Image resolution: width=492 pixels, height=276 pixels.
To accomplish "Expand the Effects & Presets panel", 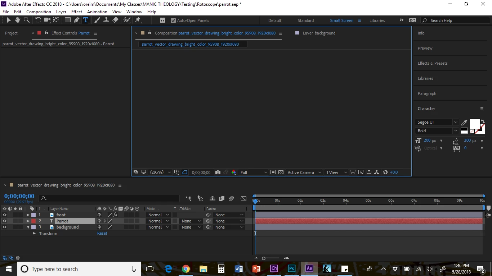I will point(433,63).
